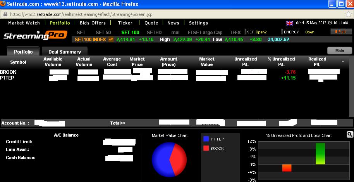Select the BROOK row symbol
The height and width of the screenshot is (182, 354).
[8, 72]
